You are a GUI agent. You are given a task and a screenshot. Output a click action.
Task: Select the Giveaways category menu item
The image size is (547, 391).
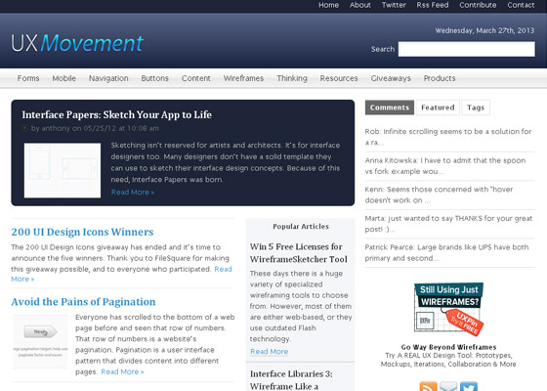pos(391,78)
